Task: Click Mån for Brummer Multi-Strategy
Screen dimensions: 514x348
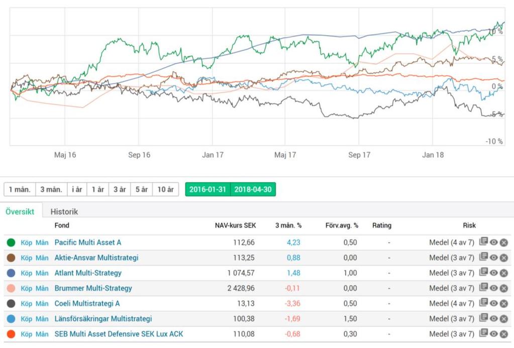Action: (x=42, y=288)
